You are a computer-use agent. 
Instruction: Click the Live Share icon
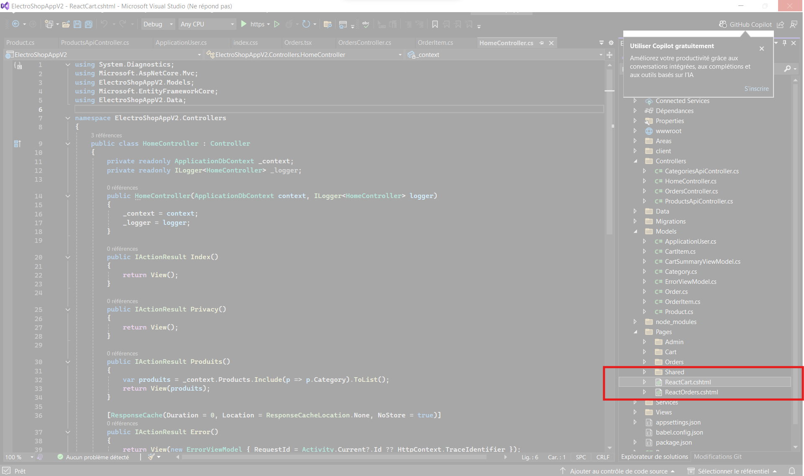[781, 24]
